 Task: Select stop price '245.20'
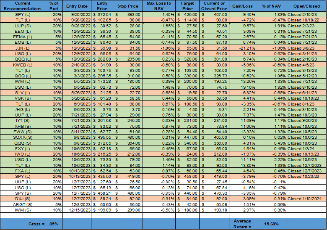127,121
